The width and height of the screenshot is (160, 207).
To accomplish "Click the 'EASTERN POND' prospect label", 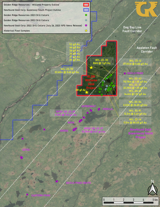I will (41, 195).
